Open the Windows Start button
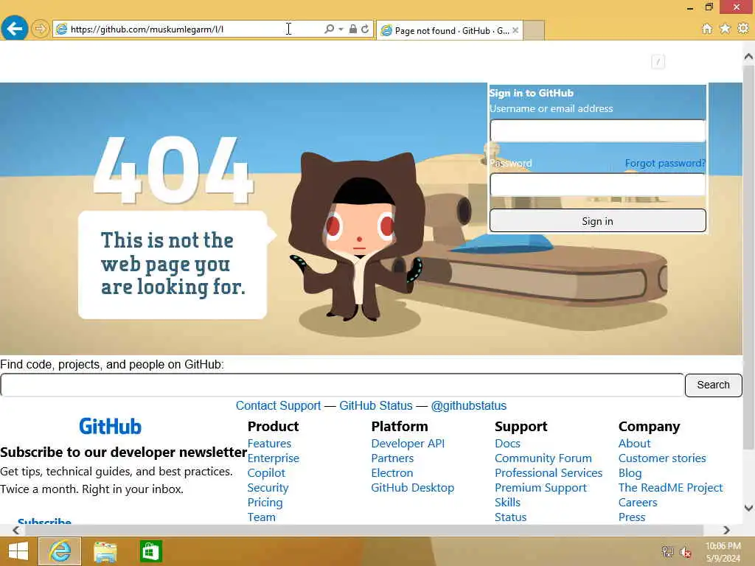The height and width of the screenshot is (566, 755). tap(18, 551)
